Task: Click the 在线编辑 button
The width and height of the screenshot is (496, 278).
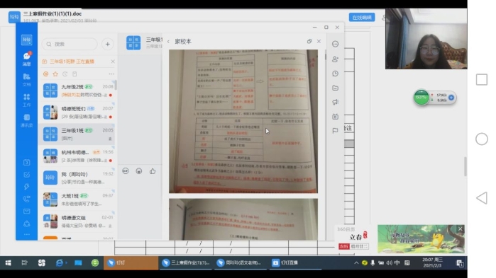Action: click(362, 18)
